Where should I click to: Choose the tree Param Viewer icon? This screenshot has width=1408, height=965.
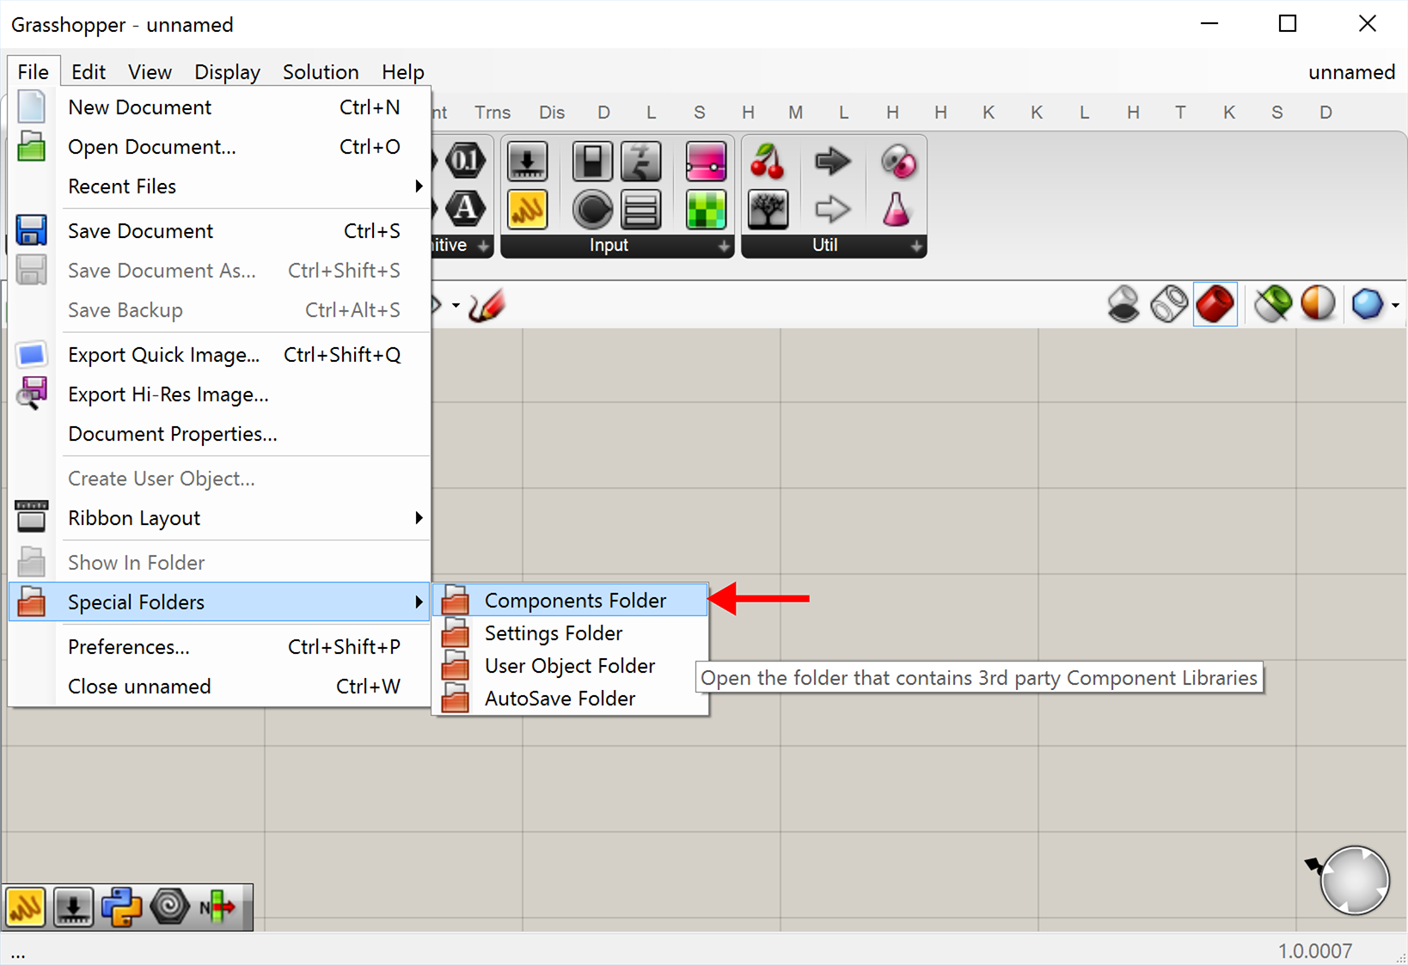point(768,209)
